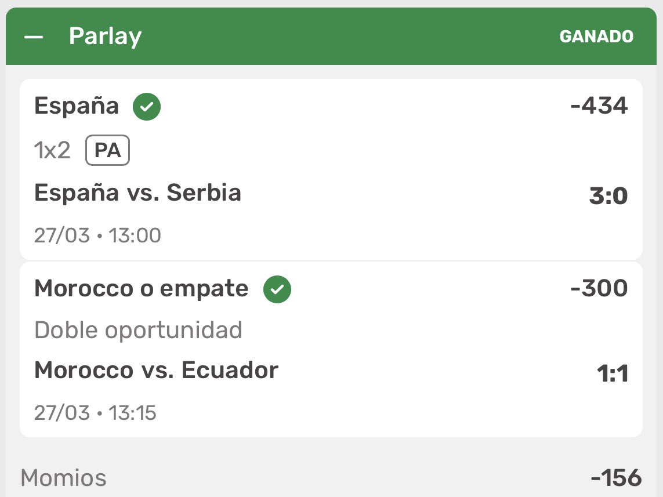
Task: Click the -300 odds value
Action: click(599, 288)
